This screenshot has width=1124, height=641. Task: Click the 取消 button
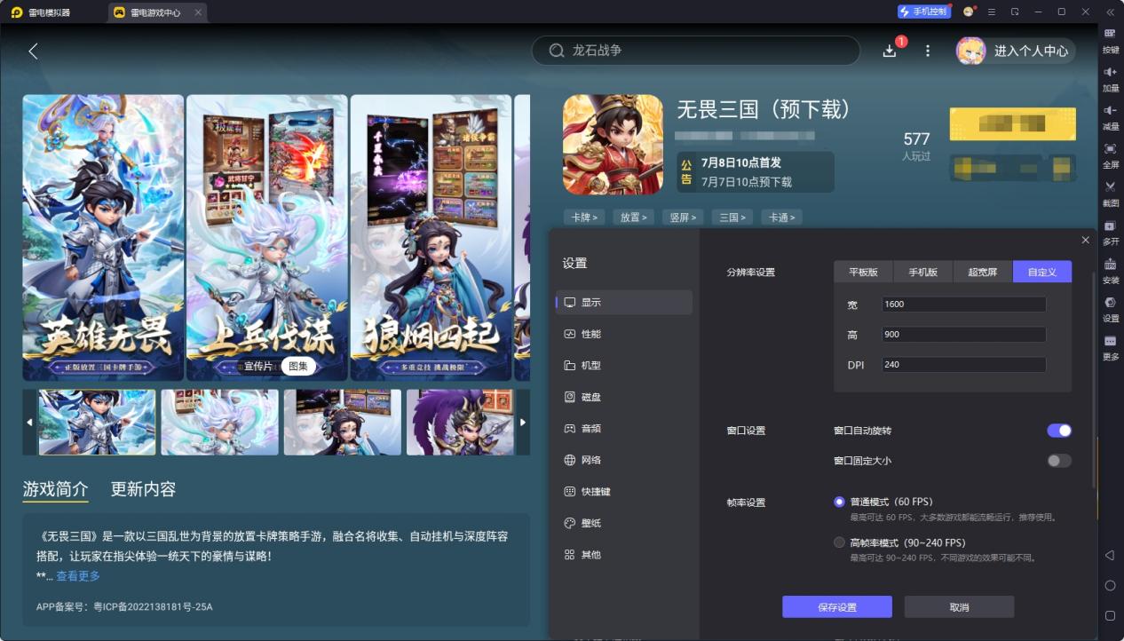(x=959, y=607)
